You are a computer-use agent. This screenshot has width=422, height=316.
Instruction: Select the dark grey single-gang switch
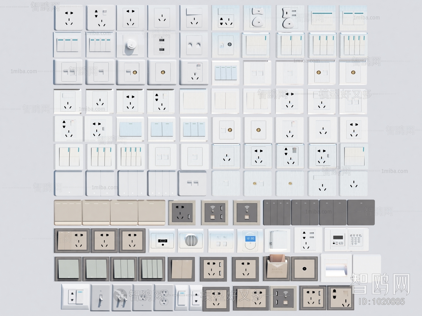[x=361, y=213]
